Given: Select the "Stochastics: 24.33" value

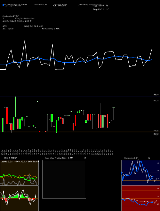Looking at the screenshot, I should coord(10,16).
